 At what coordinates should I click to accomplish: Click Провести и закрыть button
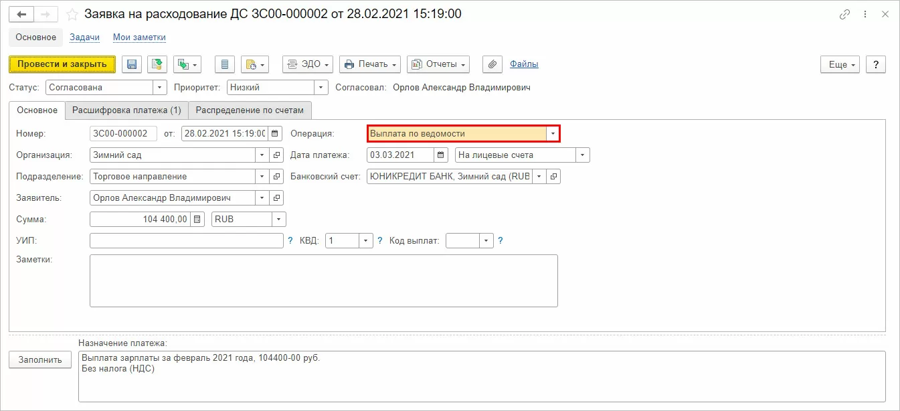click(62, 64)
